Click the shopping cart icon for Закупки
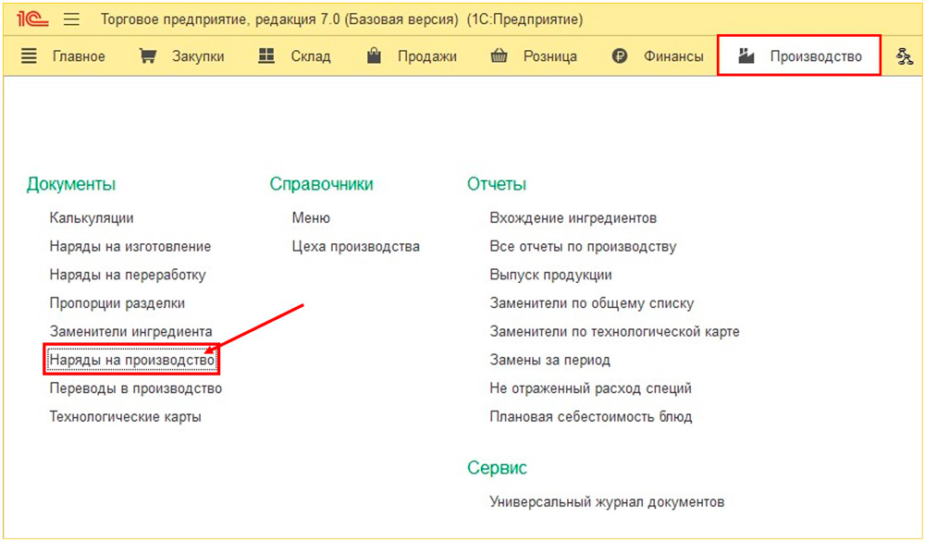 [147, 56]
